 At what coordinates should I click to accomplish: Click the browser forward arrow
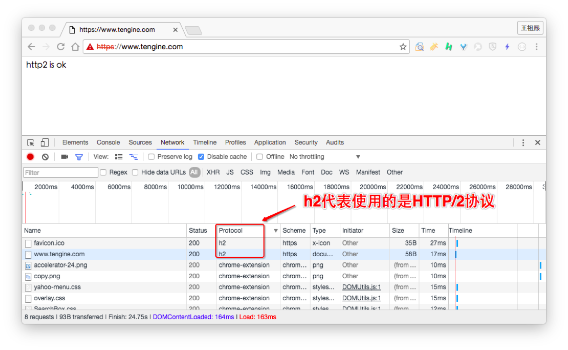click(46, 47)
